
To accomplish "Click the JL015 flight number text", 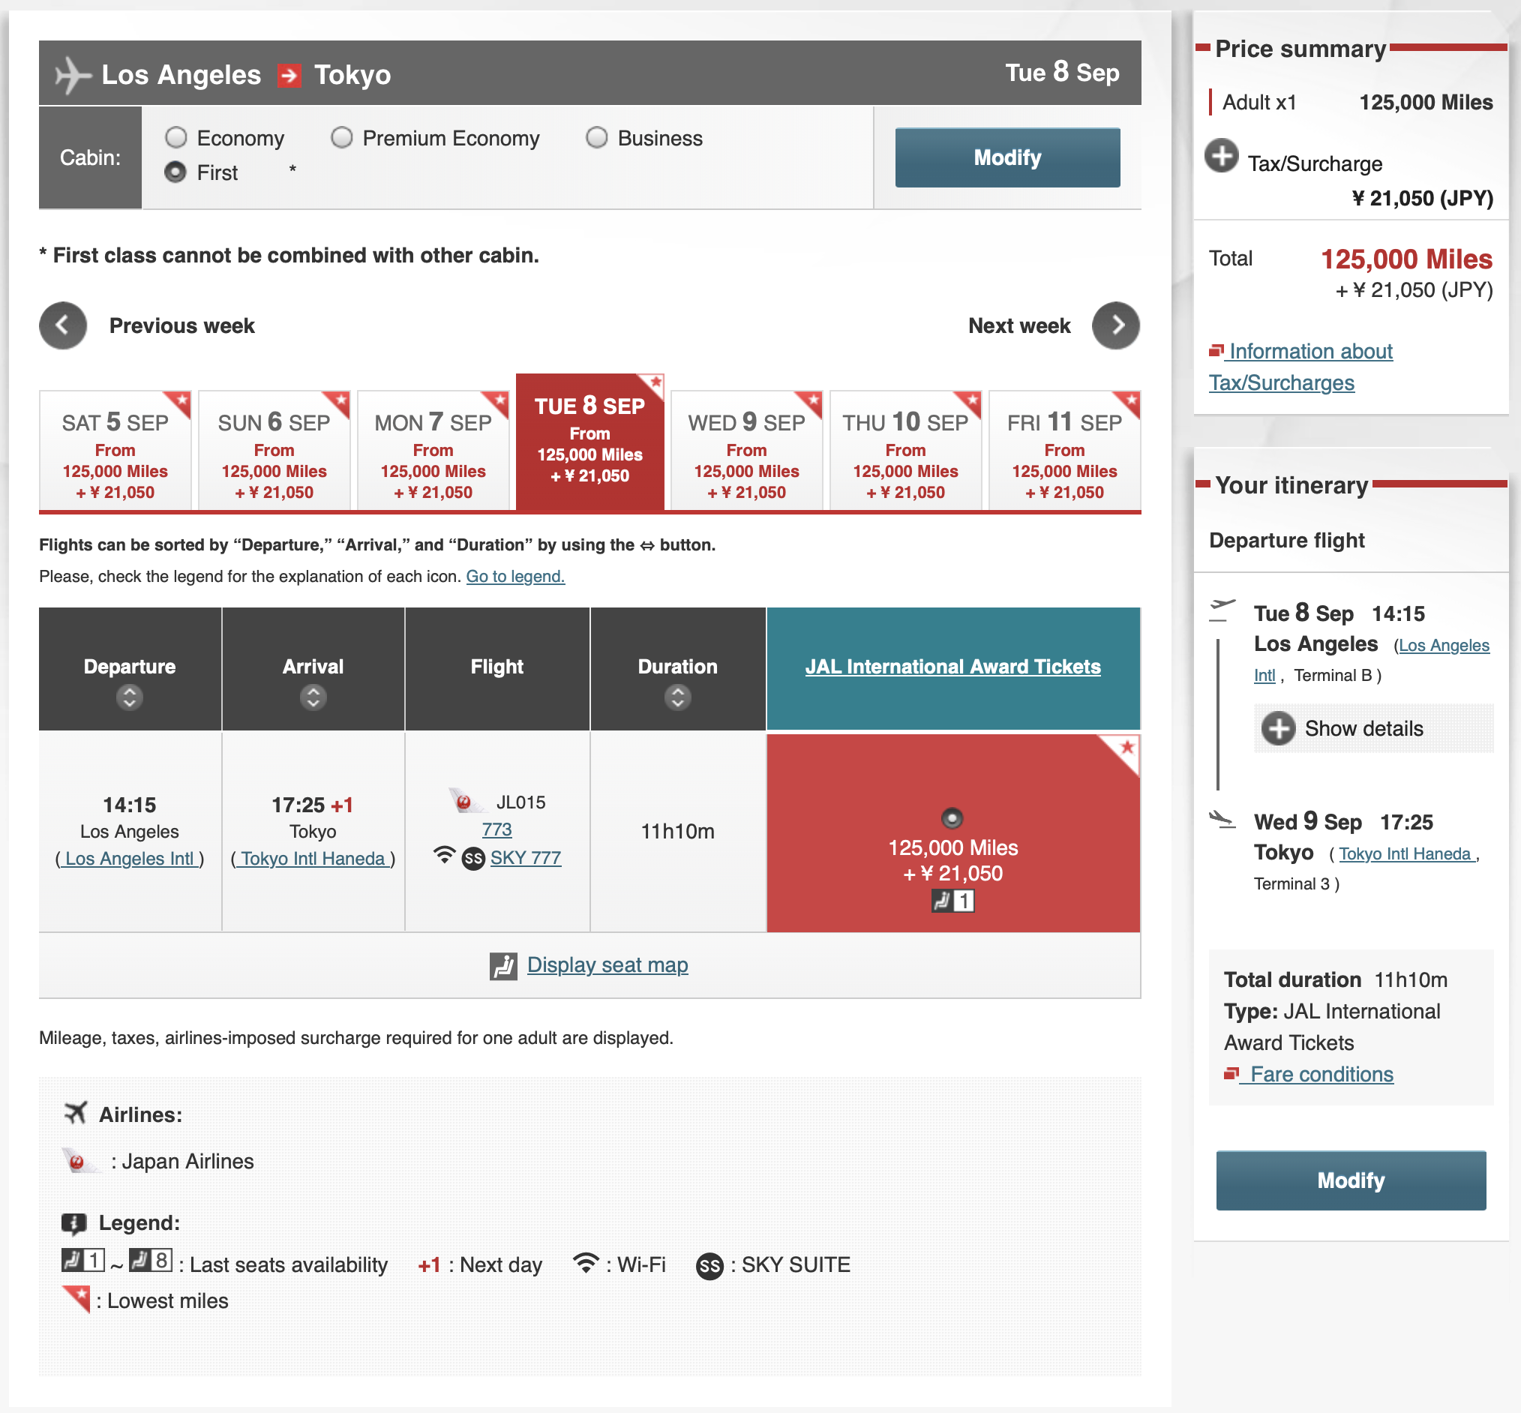I will pyautogui.click(x=520, y=802).
